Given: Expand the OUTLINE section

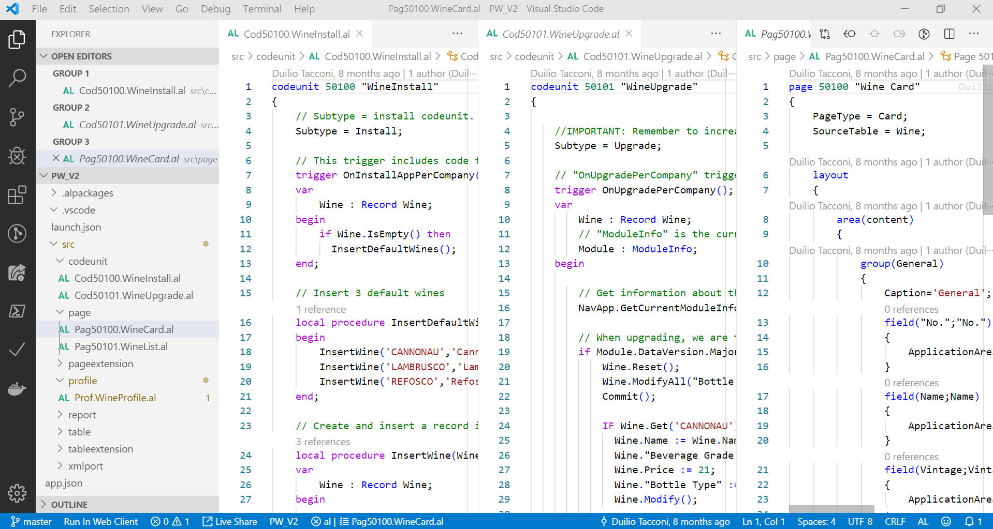Looking at the screenshot, I should tap(127, 504).
